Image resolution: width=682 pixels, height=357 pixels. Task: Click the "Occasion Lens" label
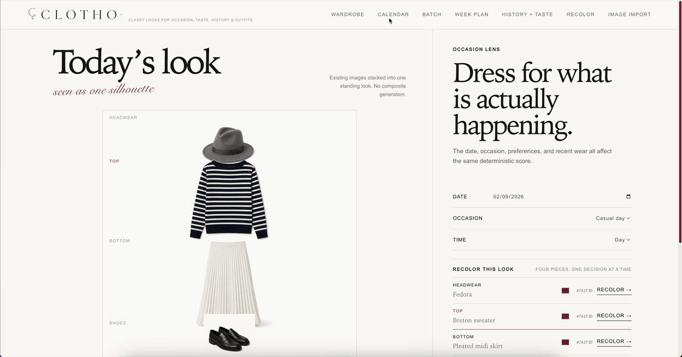[476, 49]
